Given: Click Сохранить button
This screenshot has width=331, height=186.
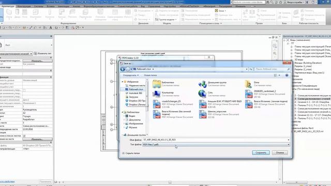Looking at the screenshot, I should coord(261,153).
